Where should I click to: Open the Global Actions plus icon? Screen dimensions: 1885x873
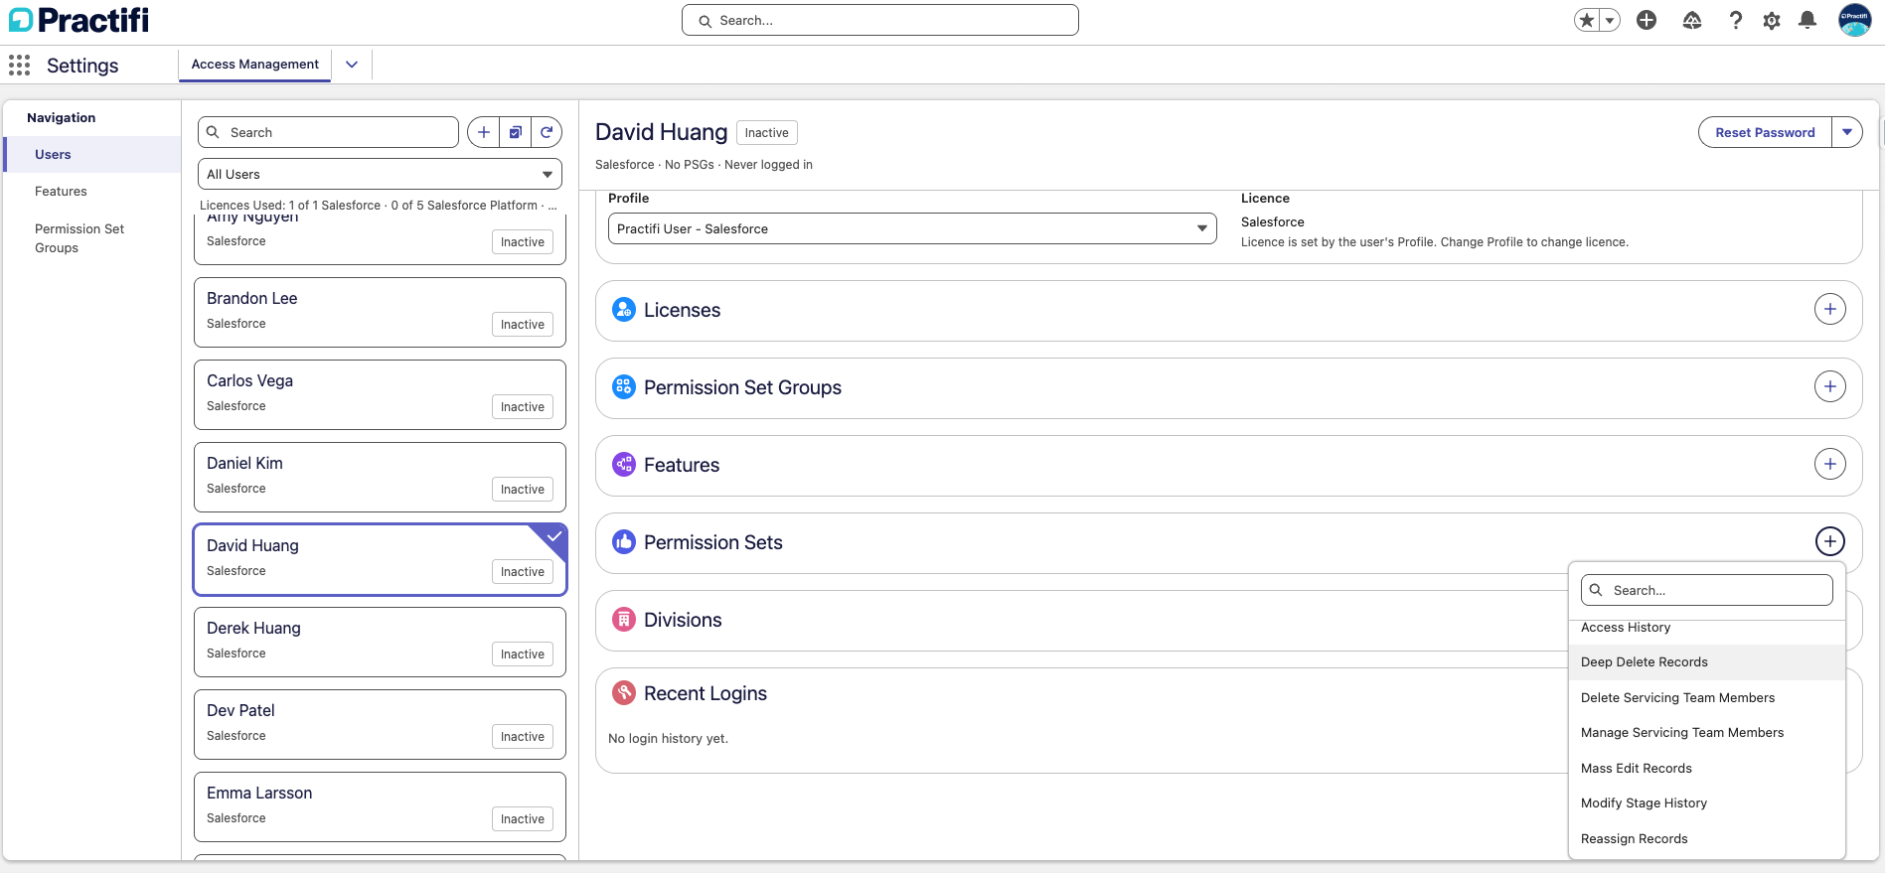click(1647, 20)
